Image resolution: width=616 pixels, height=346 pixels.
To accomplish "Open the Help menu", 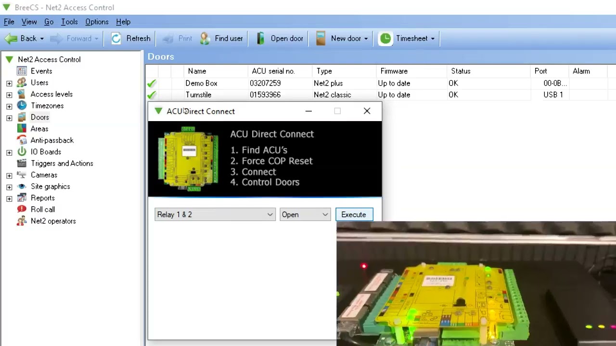I will (123, 22).
